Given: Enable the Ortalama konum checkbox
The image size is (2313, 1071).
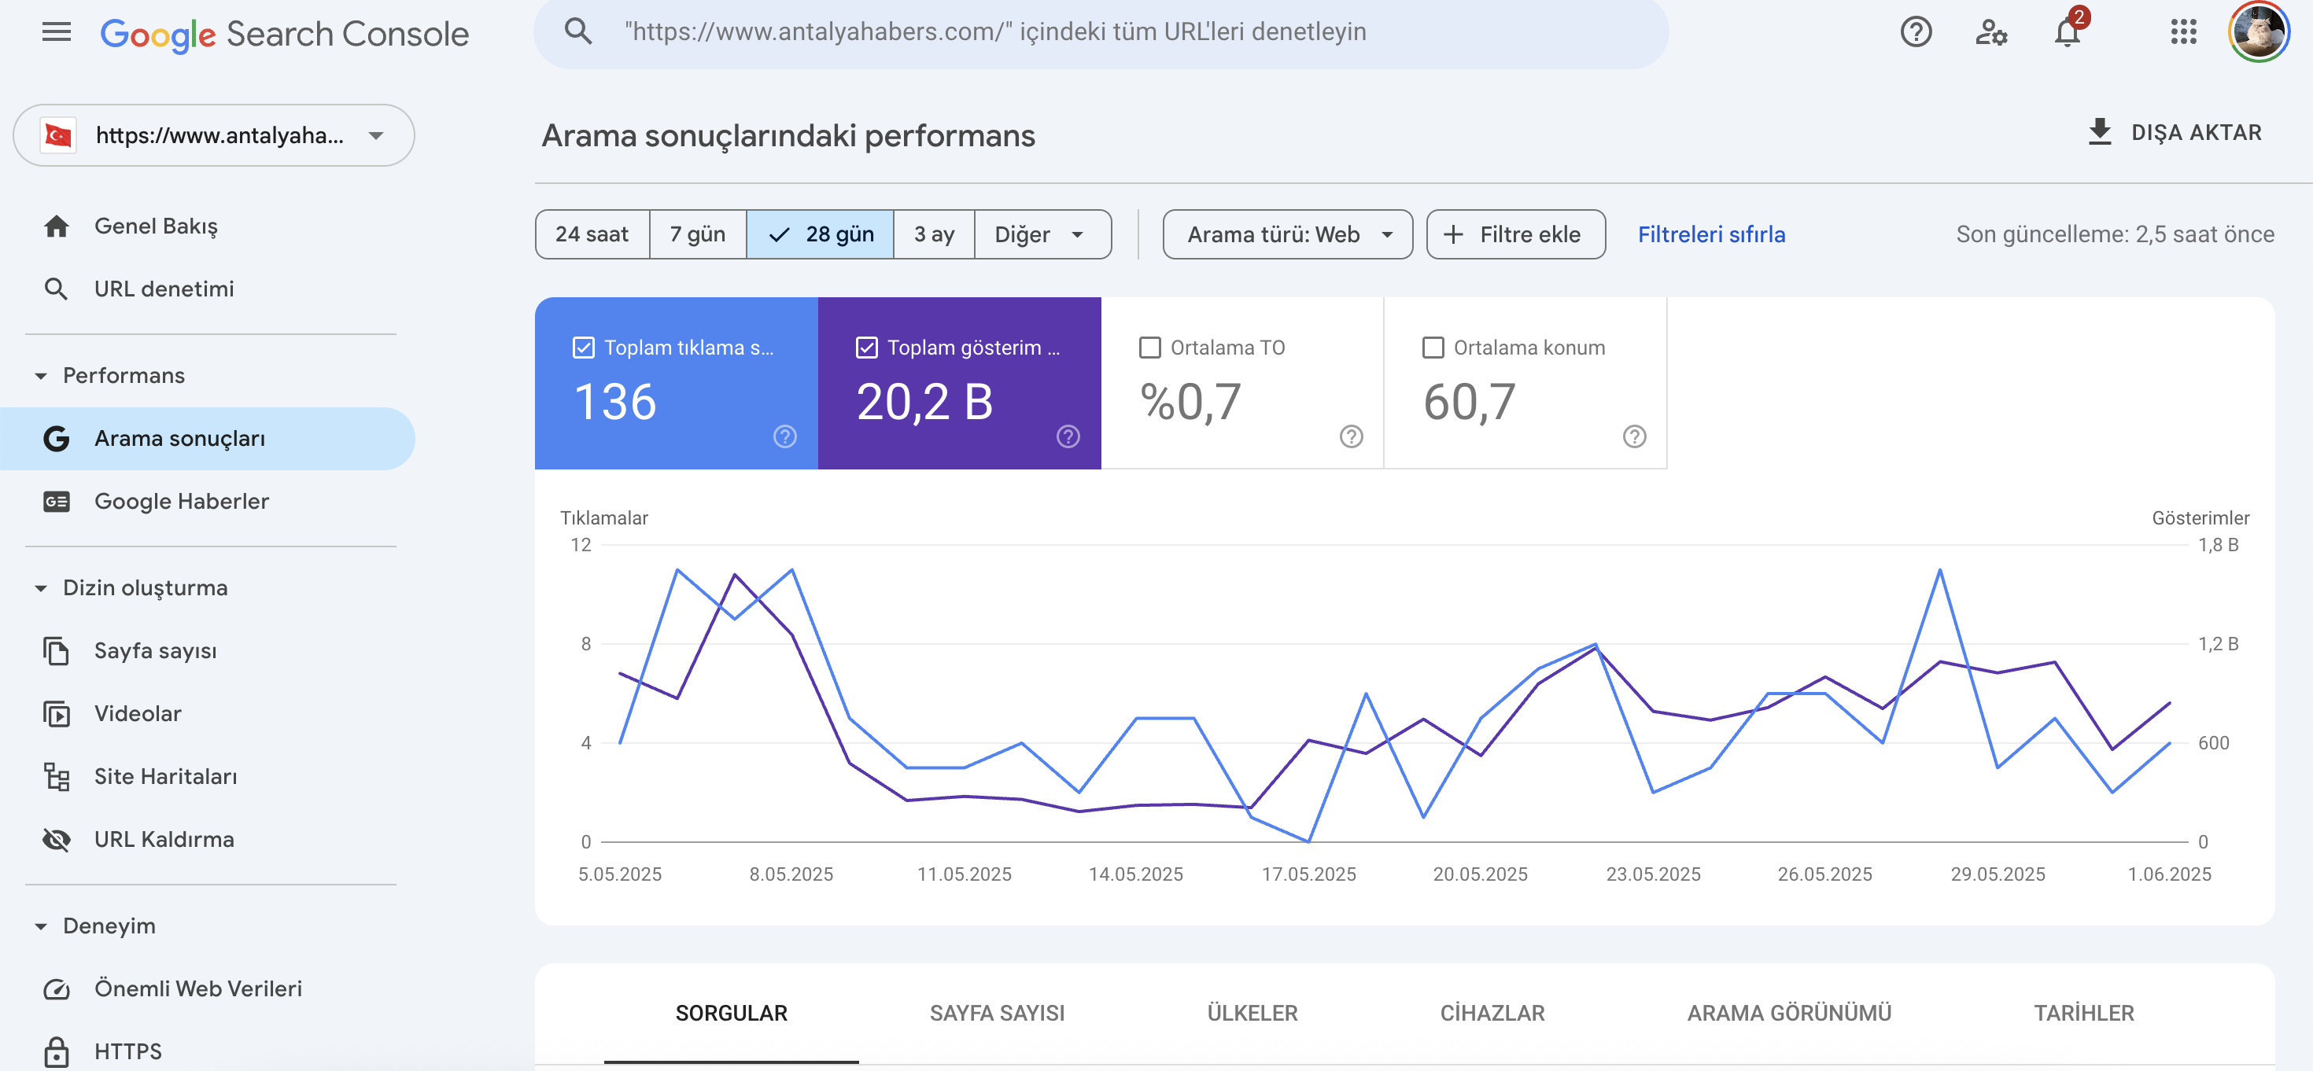Looking at the screenshot, I should [x=1433, y=348].
